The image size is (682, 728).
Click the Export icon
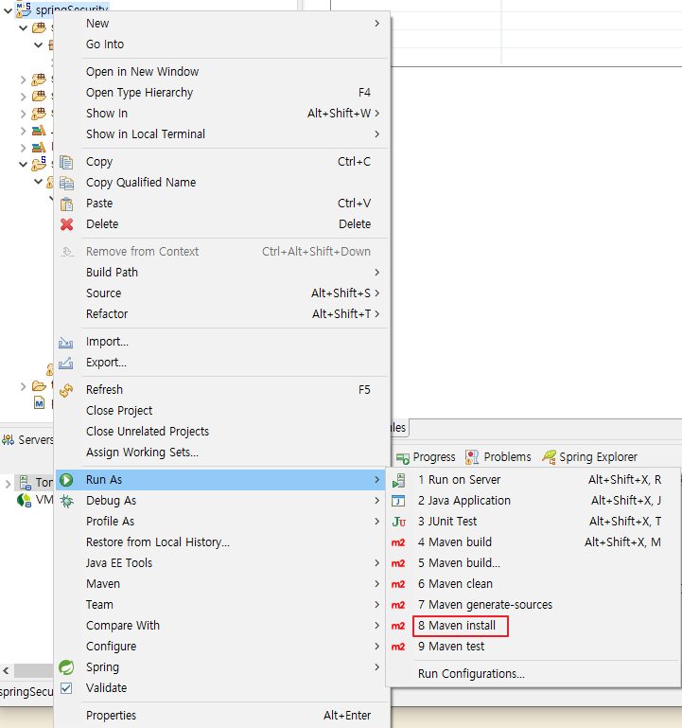66,364
